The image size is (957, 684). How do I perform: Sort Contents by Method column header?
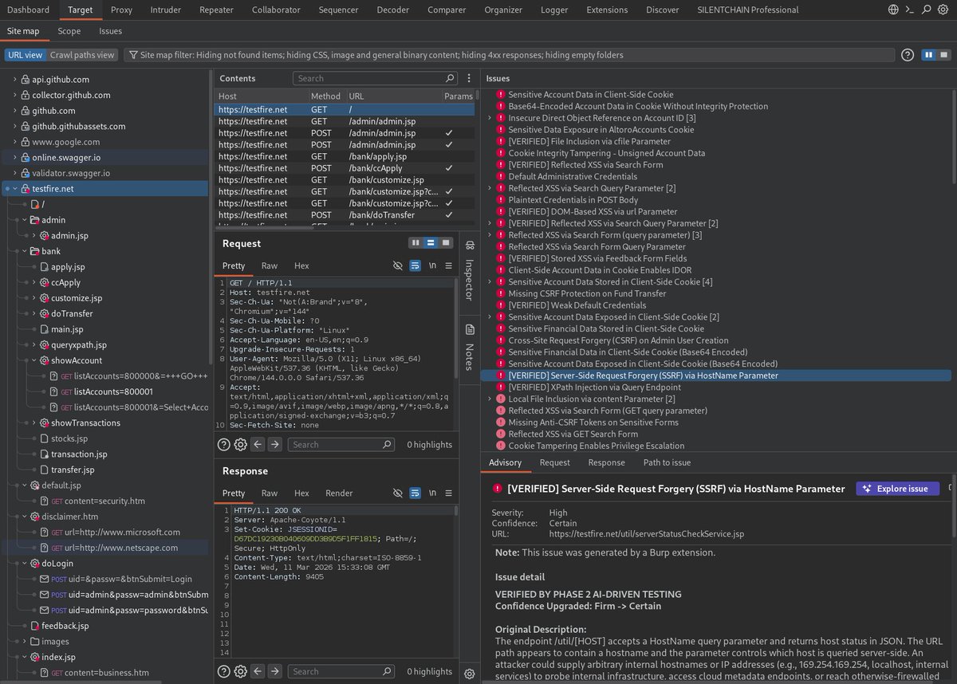point(325,96)
